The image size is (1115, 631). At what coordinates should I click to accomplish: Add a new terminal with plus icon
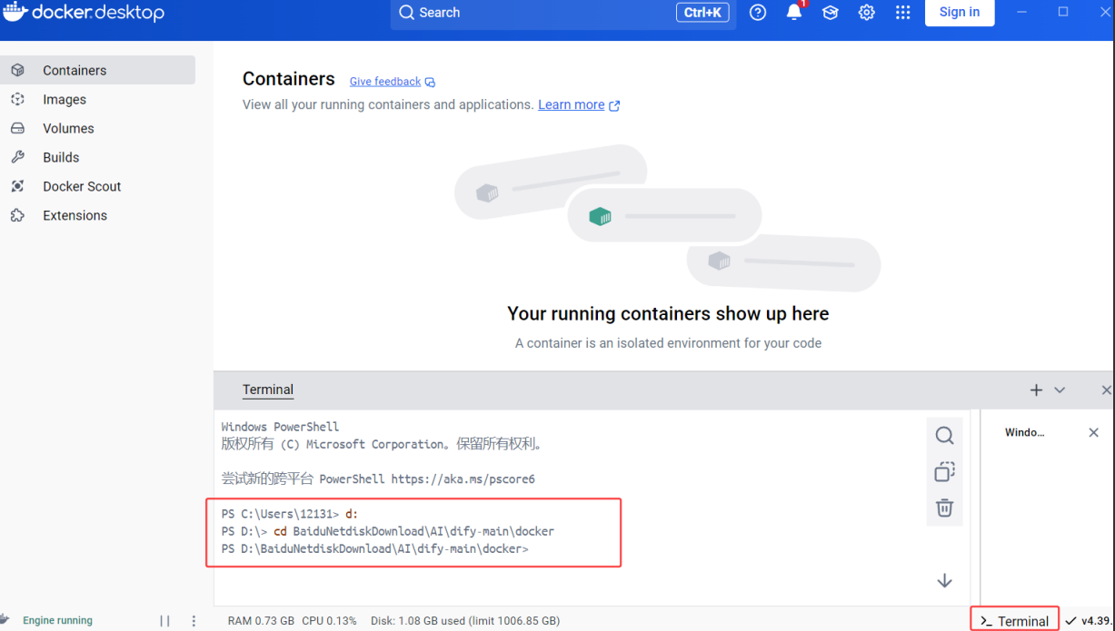[1036, 389]
